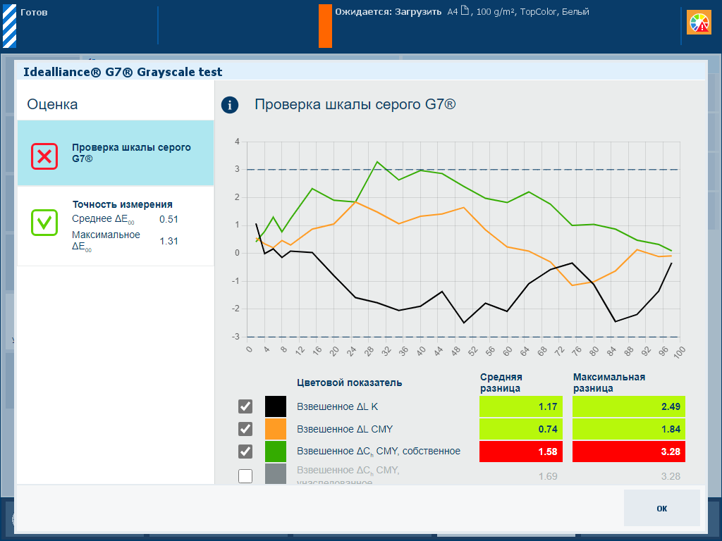Viewport: 722px width, 541px height.
Task: Click the Idealliance G7 Grayscale test title
Action: (123, 72)
